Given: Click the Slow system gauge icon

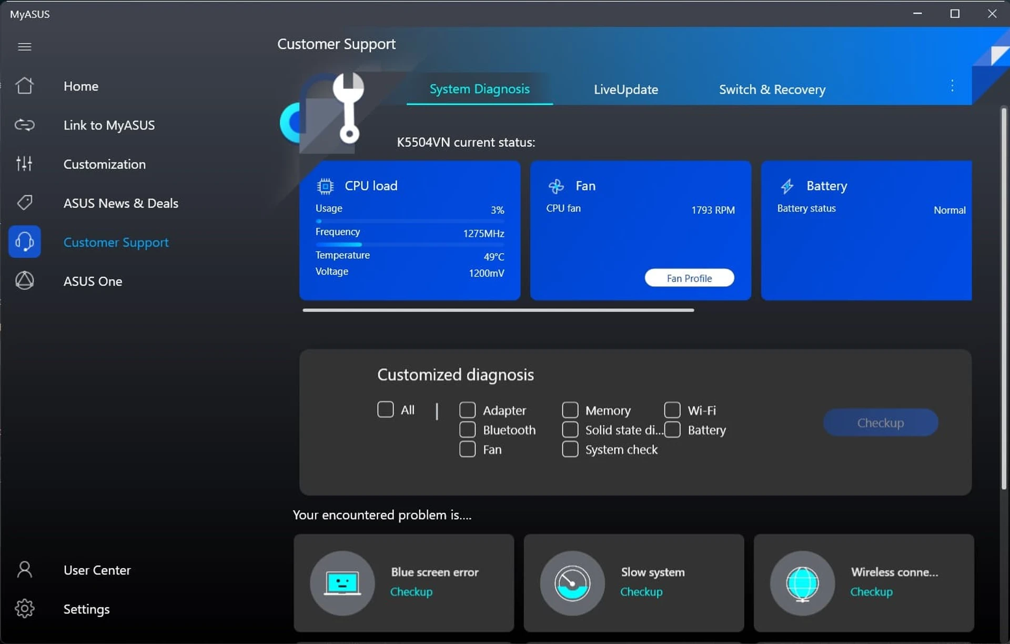Looking at the screenshot, I should click(x=572, y=583).
